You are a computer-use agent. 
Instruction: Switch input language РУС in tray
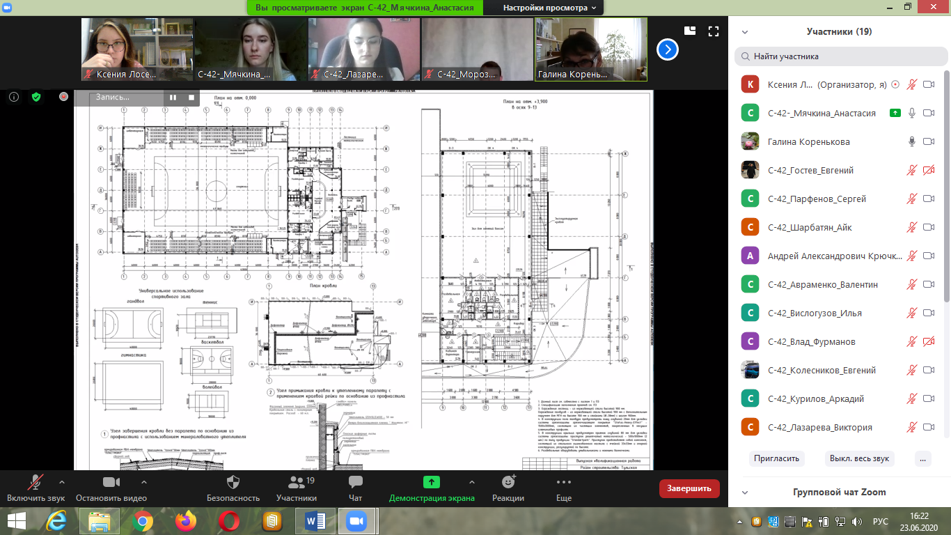(881, 521)
